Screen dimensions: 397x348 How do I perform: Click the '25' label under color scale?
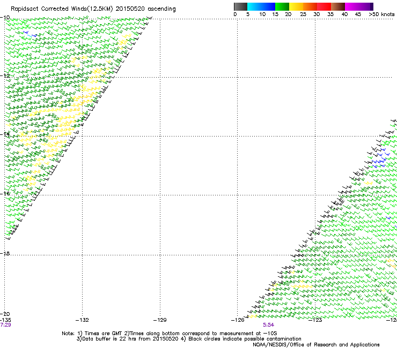pyautogui.click(x=303, y=14)
